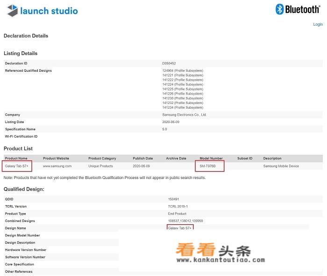
Task: Click the Declaration ID value D050452
Action: coord(169,63)
